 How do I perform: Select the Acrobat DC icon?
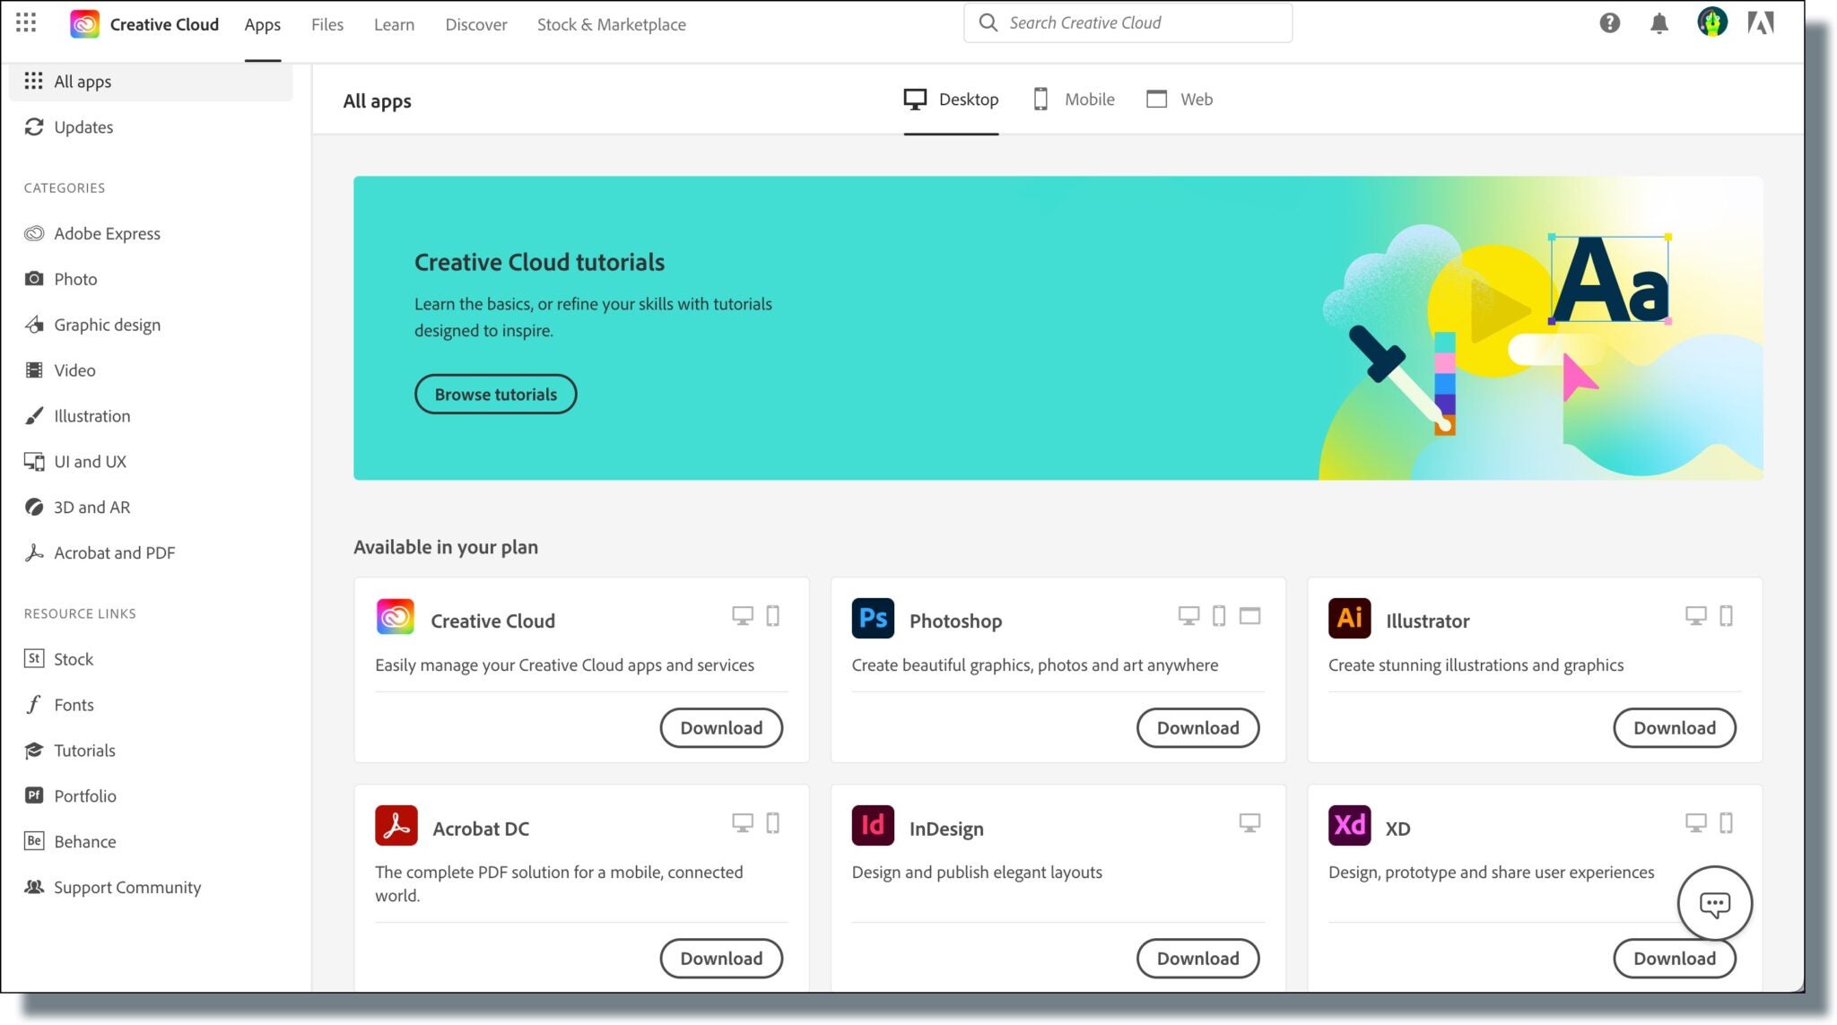(x=396, y=825)
